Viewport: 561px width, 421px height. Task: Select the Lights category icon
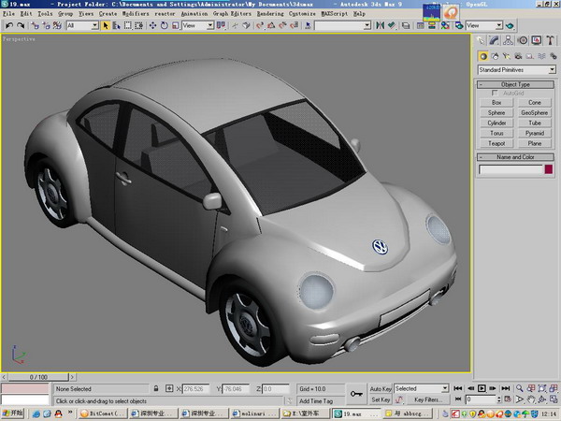click(x=506, y=56)
